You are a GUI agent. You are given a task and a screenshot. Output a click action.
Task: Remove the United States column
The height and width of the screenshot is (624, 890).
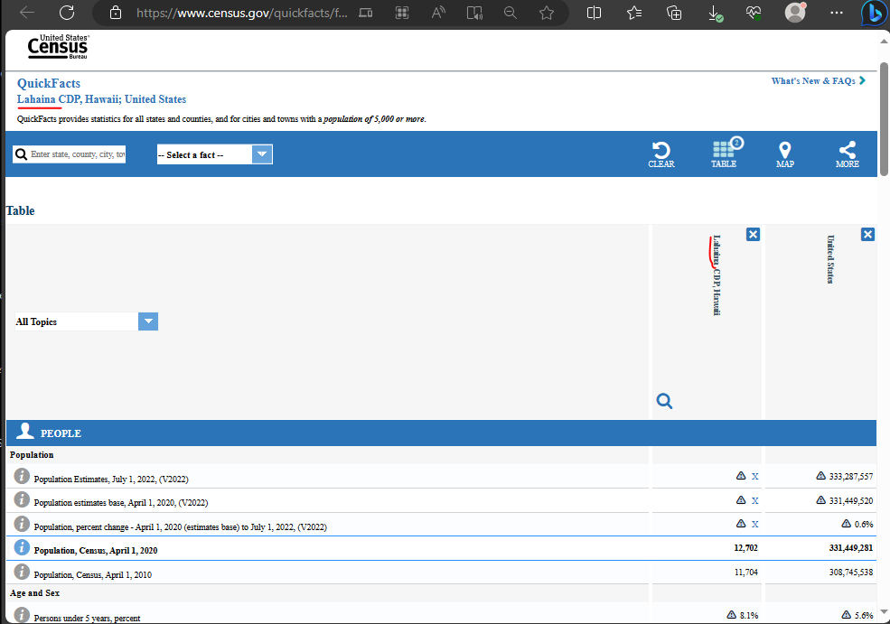click(867, 234)
